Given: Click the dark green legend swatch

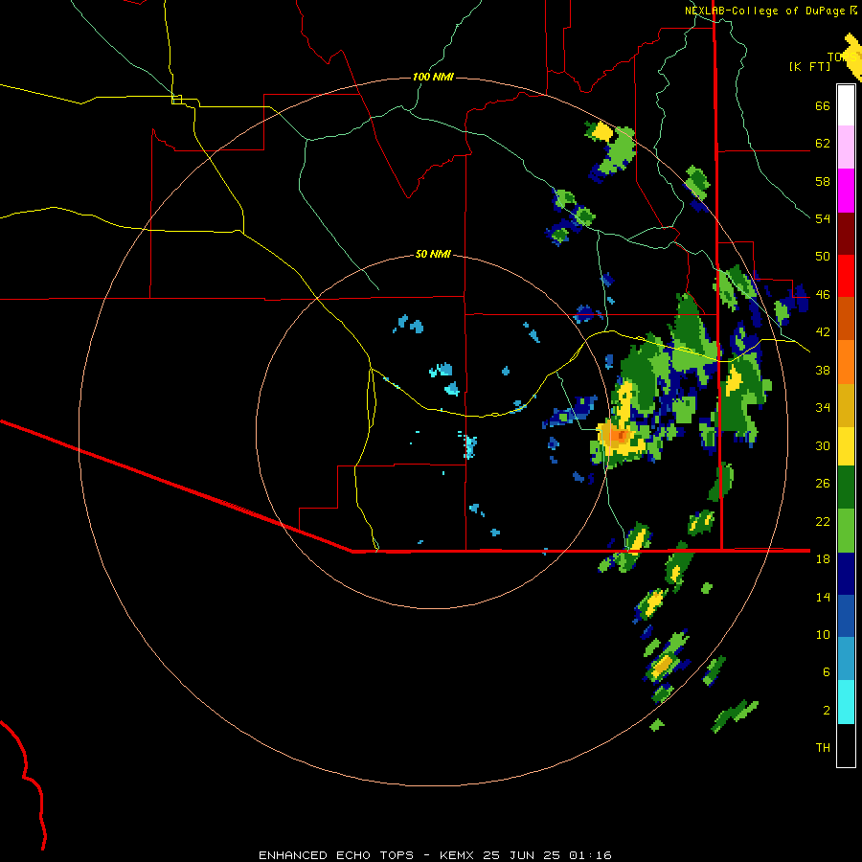Looking at the screenshot, I should [x=846, y=488].
